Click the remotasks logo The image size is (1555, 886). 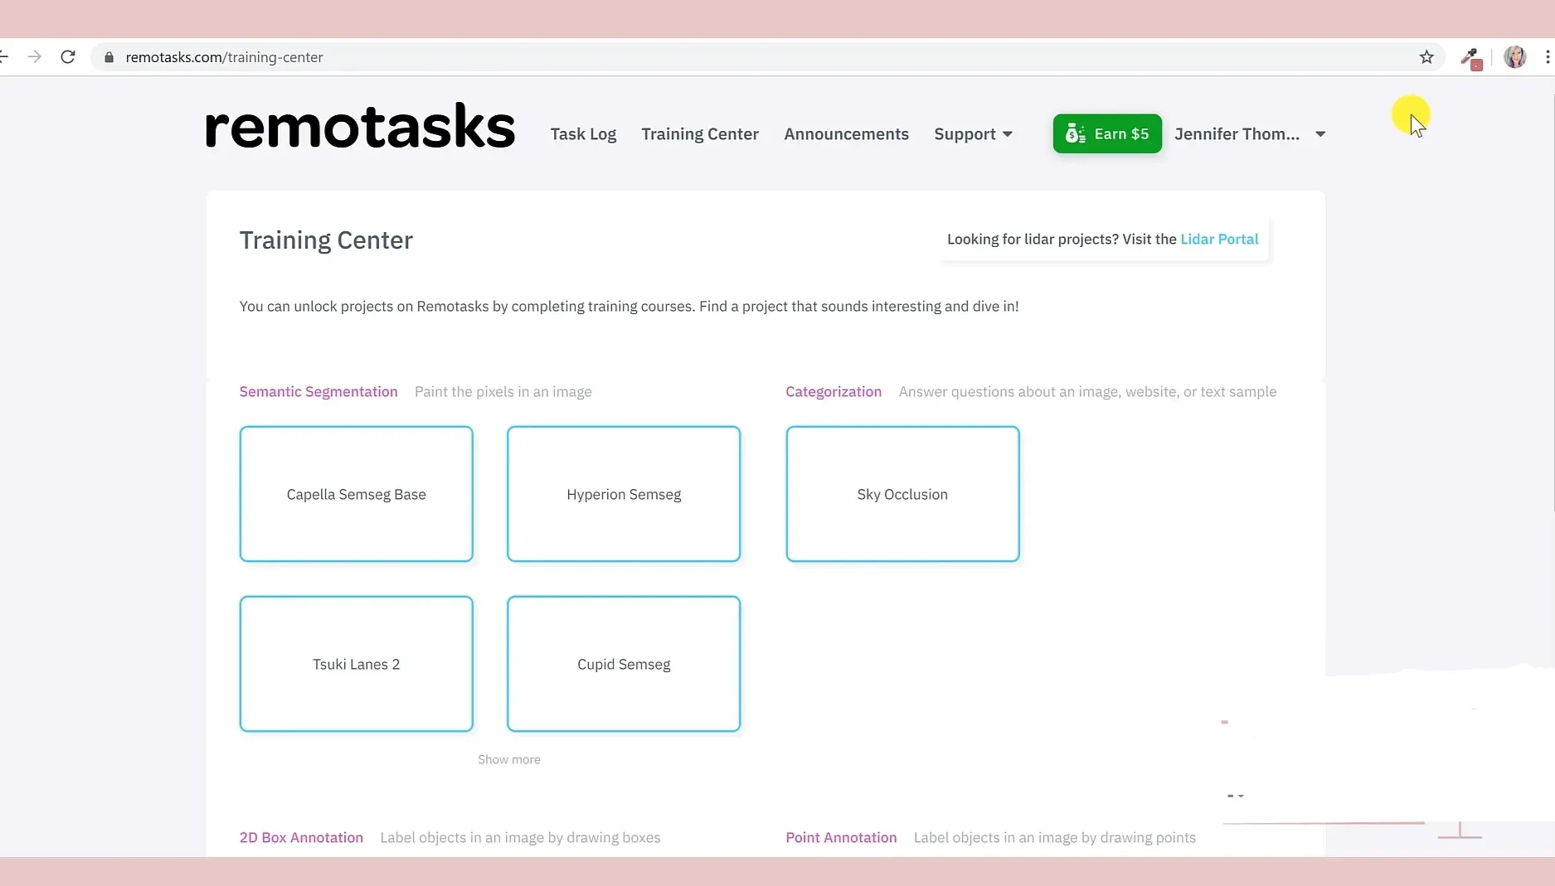pyautogui.click(x=360, y=127)
